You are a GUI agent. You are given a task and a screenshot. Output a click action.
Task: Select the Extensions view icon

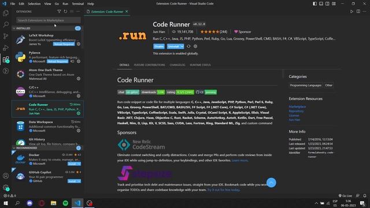6,59
